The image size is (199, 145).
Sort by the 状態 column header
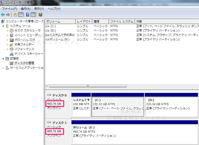click(x=167, y=22)
